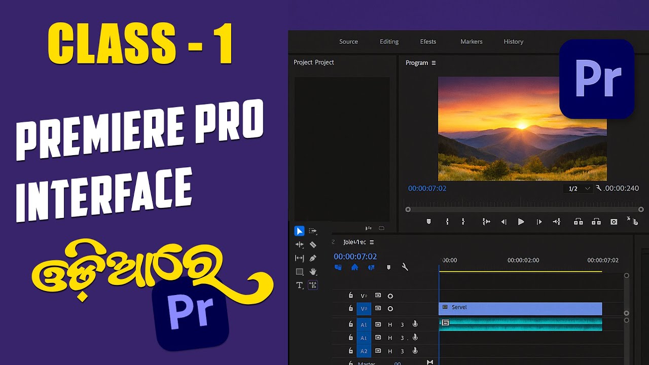Screen dimensions: 649x365
Task: Open the Program panel hamburger menu
Action: pyautogui.click(x=434, y=63)
